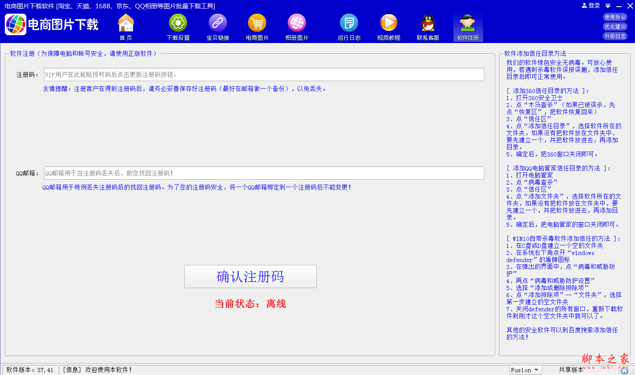Image resolution: width=635 pixels, height=375 pixels.
Task: Click the 打开360安全卫士 step text
Action: coord(534,98)
